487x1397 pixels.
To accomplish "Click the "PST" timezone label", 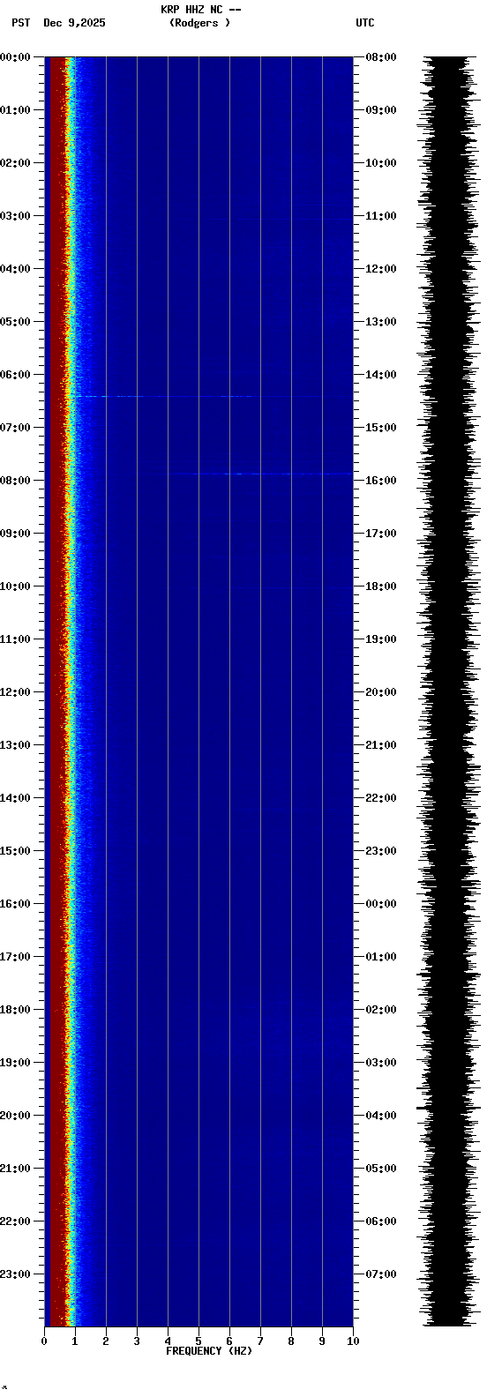I will pos(21,23).
